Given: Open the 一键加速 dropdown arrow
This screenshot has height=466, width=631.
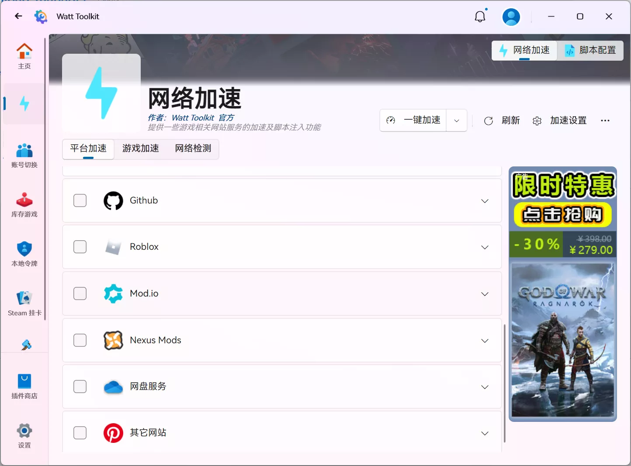Looking at the screenshot, I should click(457, 121).
